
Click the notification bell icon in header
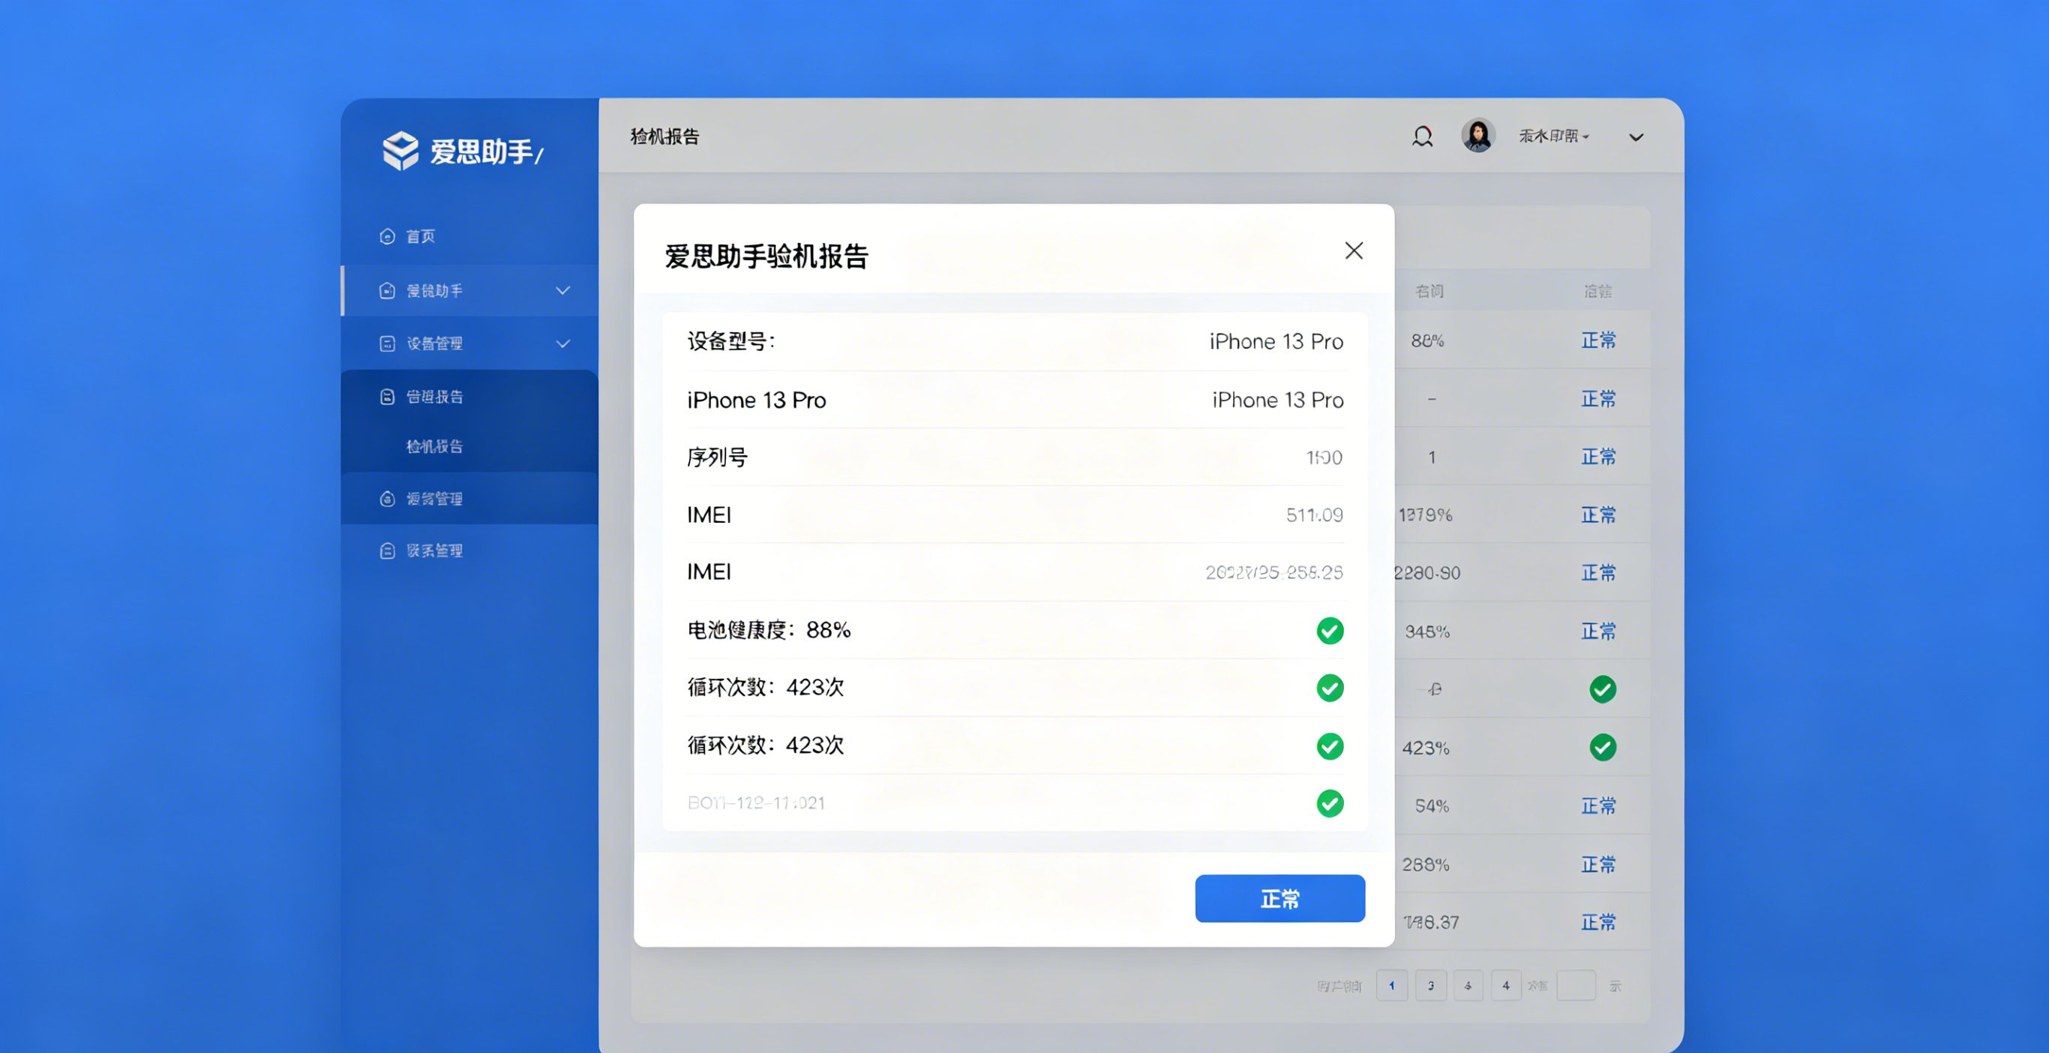(1422, 136)
